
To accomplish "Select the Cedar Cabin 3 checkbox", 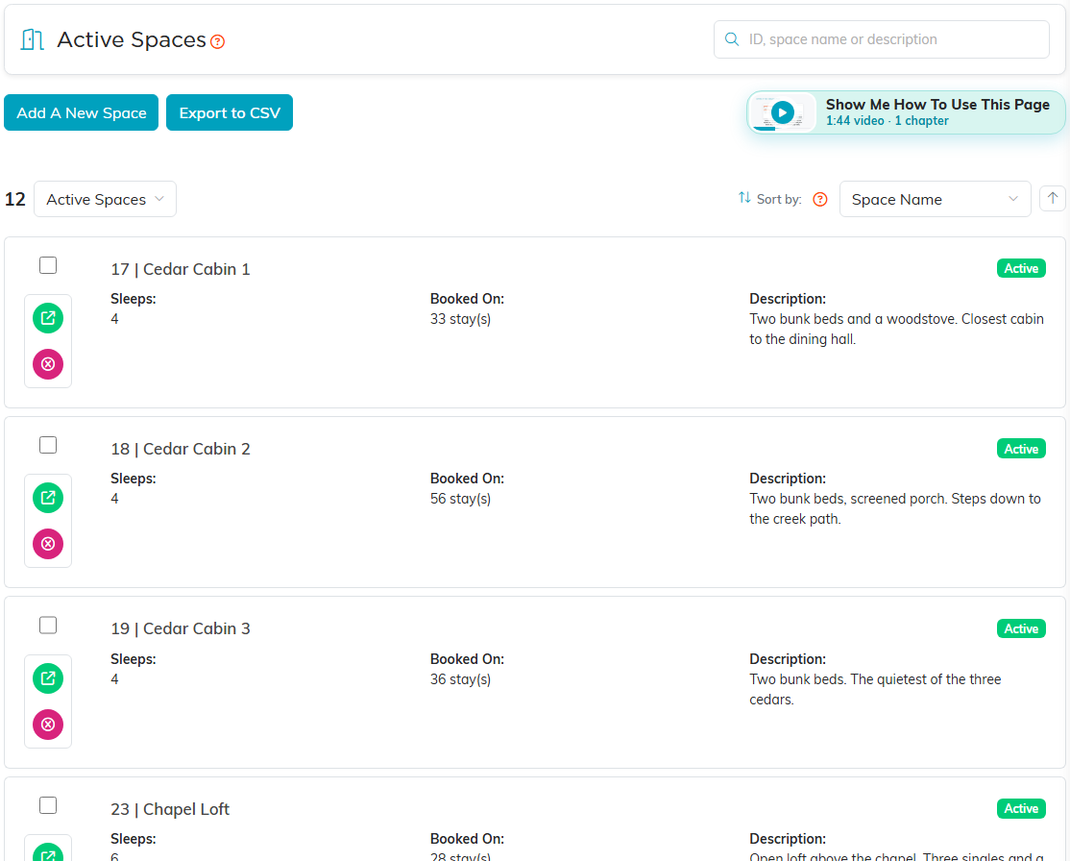I will pos(48,625).
